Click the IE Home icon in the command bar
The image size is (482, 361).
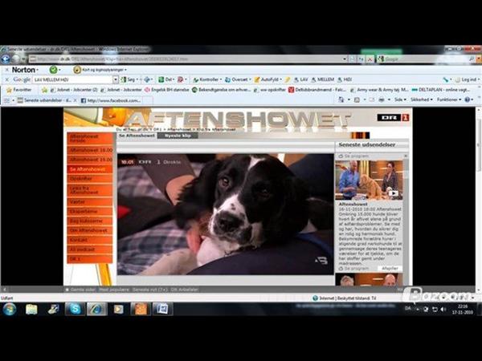[341, 99]
